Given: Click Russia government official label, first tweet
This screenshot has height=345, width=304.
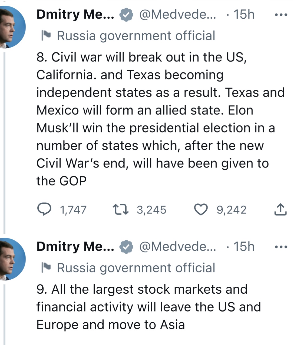Looking at the screenshot, I should pos(136,36).
